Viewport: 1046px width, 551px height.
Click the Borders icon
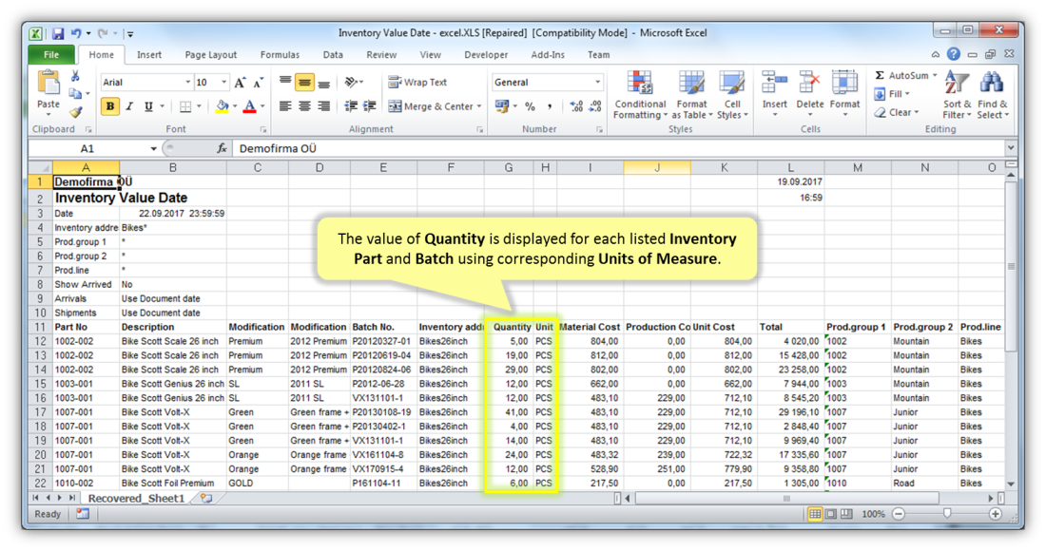click(185, 106)
